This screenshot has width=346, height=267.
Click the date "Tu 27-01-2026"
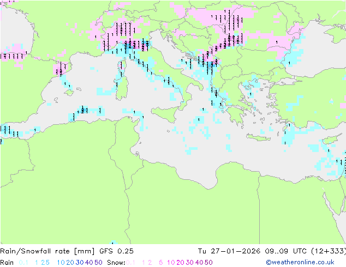pos(229,251)
